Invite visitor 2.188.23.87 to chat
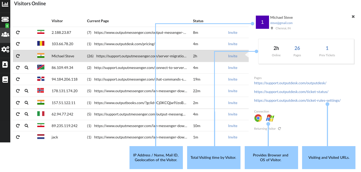 tap(233, 32)
